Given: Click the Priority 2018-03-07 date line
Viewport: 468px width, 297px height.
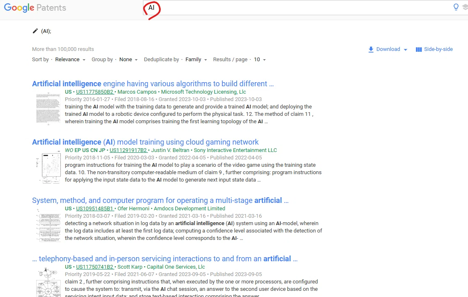Looking at the screenshot, I should coord(163,216).
